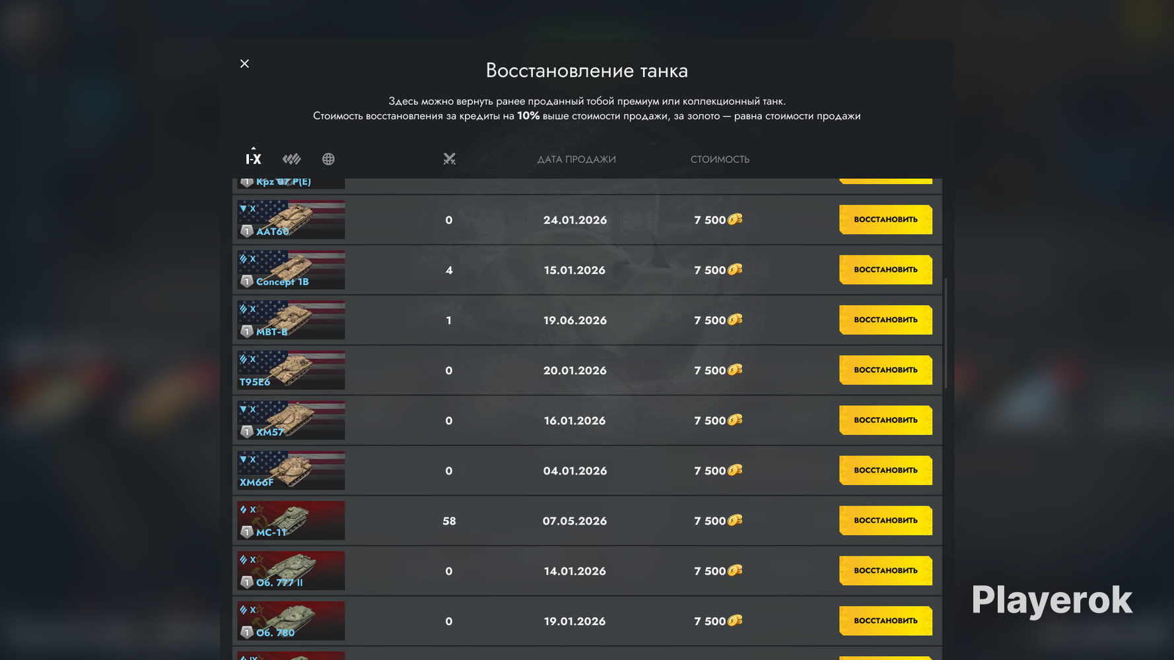
Task: Sort tanks by tier I-X icon
Action: coord(254,158)
